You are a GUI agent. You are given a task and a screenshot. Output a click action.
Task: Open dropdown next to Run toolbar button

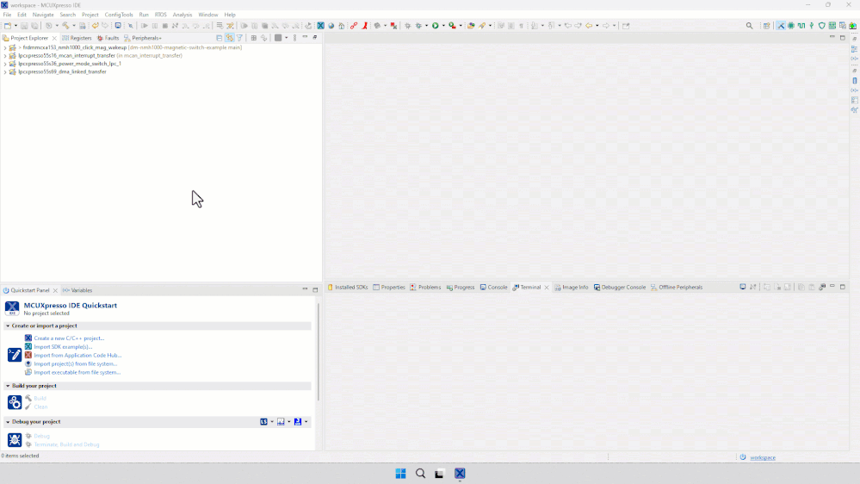pos(443,26)
